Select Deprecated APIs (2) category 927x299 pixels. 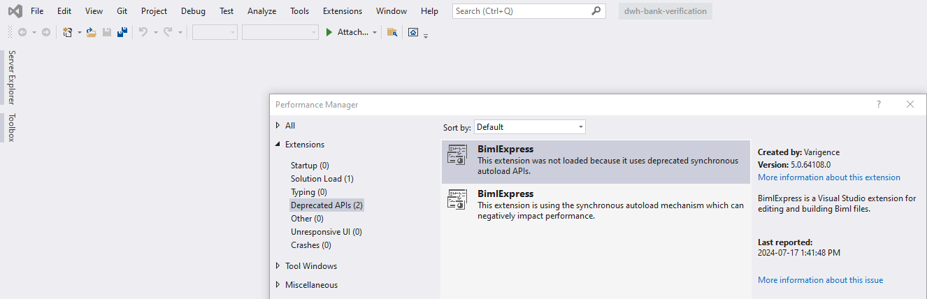tap(326, 205)
